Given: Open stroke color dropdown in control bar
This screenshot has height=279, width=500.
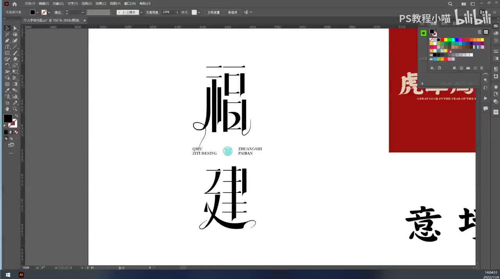Looking at the screenshot, I should pos(49,12).
